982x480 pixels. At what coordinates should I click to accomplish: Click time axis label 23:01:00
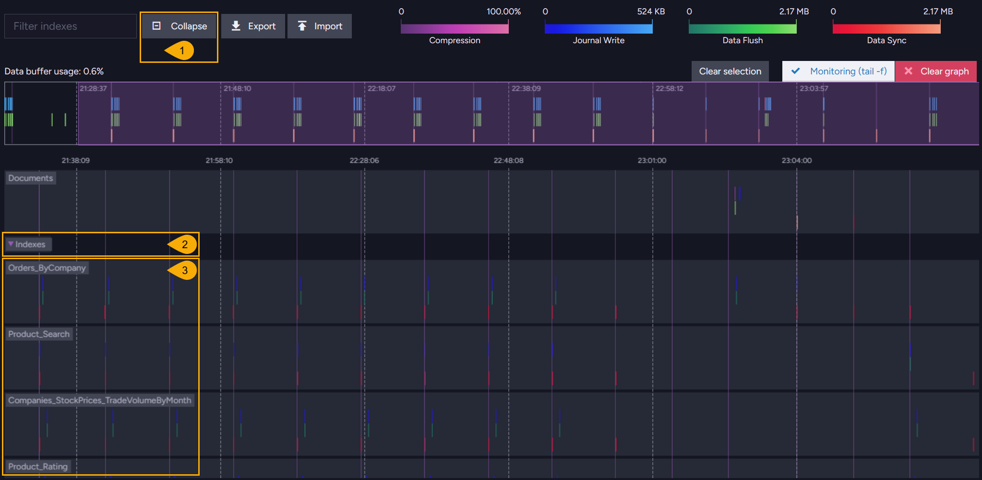(x=652, y=160)
